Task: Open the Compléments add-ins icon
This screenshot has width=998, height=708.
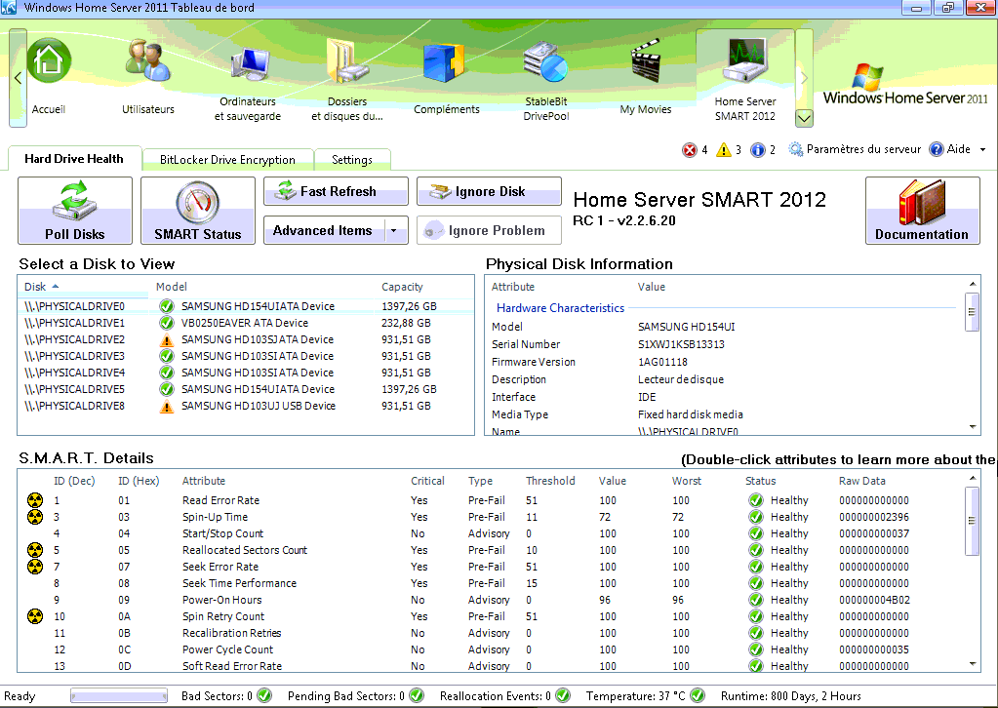Action: click(x=446, y=63)
